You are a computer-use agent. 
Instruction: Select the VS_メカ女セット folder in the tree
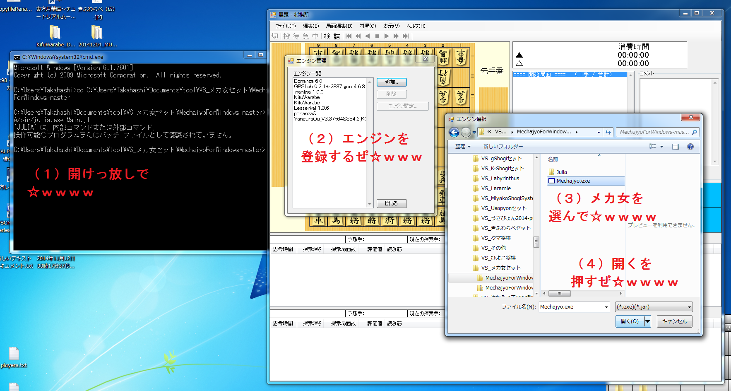tap(497, 268)
